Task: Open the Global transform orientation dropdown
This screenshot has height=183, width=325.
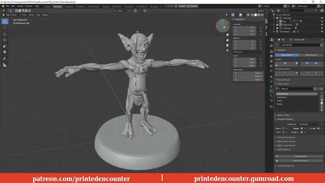Action: pos(120,11)
